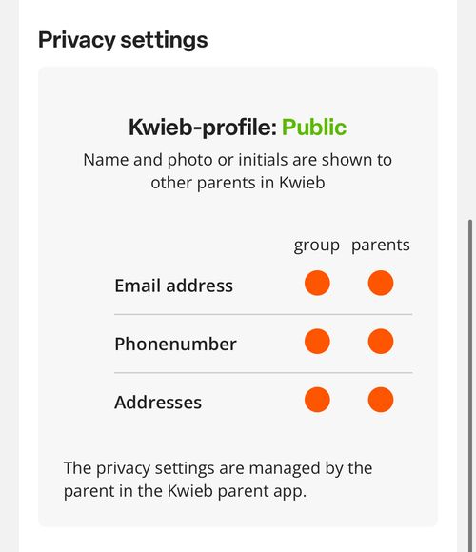This screenshot has height=552, width=476.
Task: Toggle Addresses group indicator dot
Action: tap(317, 400)
